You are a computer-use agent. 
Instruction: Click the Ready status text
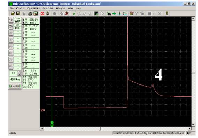pos(13,133)
